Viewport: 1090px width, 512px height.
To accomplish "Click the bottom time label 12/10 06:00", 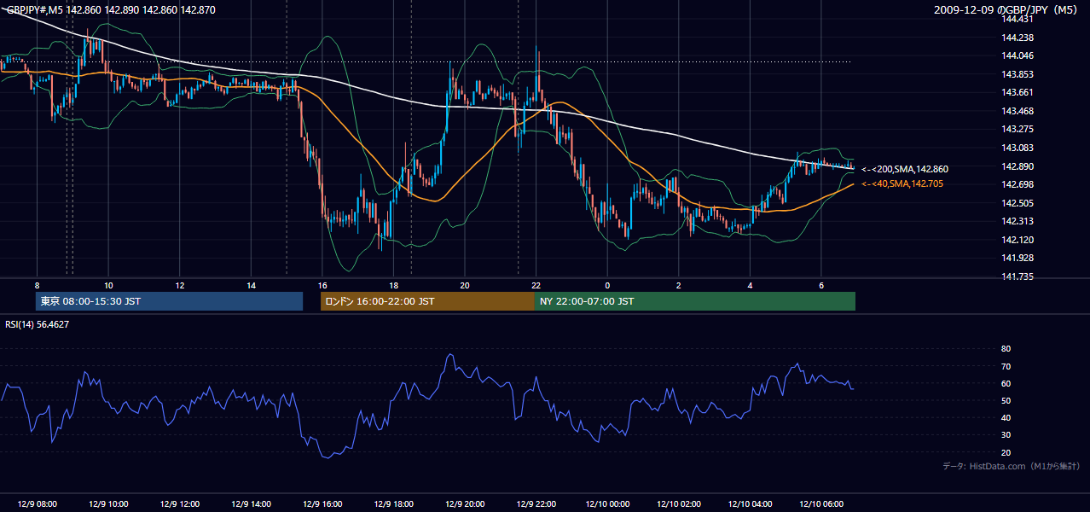I will [x=820, y=504].
